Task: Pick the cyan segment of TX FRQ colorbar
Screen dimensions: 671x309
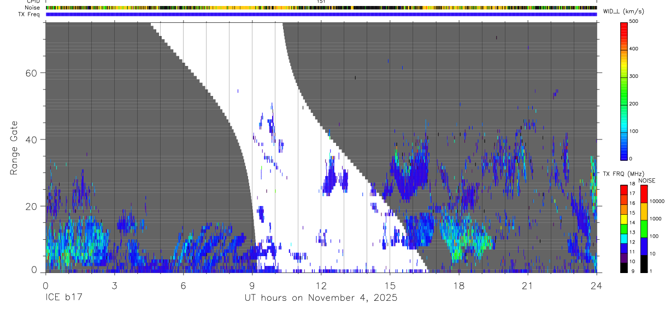Action: pyautogui.click(x=624, y=238)
